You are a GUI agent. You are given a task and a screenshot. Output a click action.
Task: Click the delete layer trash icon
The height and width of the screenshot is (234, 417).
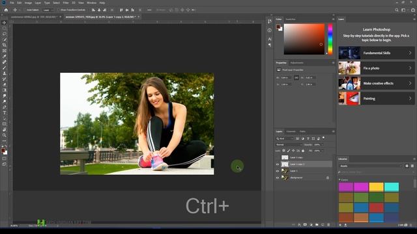(328, 225)
